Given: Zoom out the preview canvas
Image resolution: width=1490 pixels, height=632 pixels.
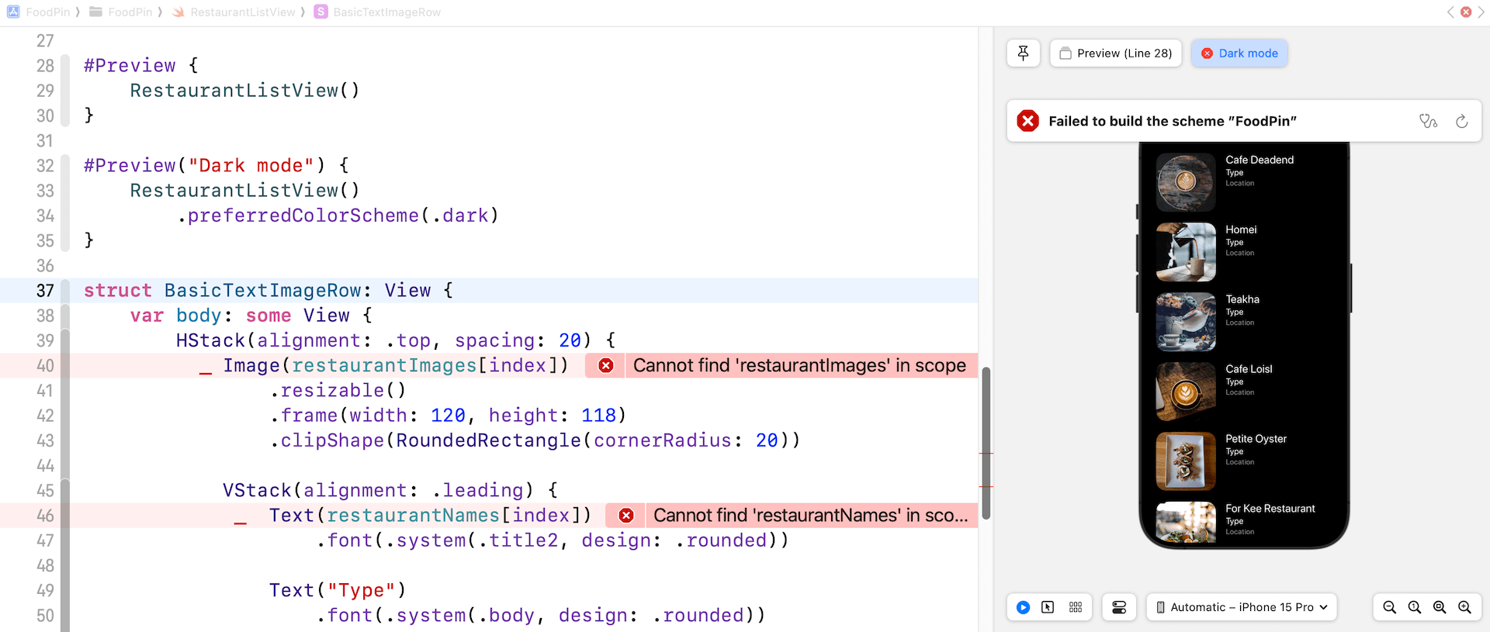Looking at the screenshot, I should 1389,607.
